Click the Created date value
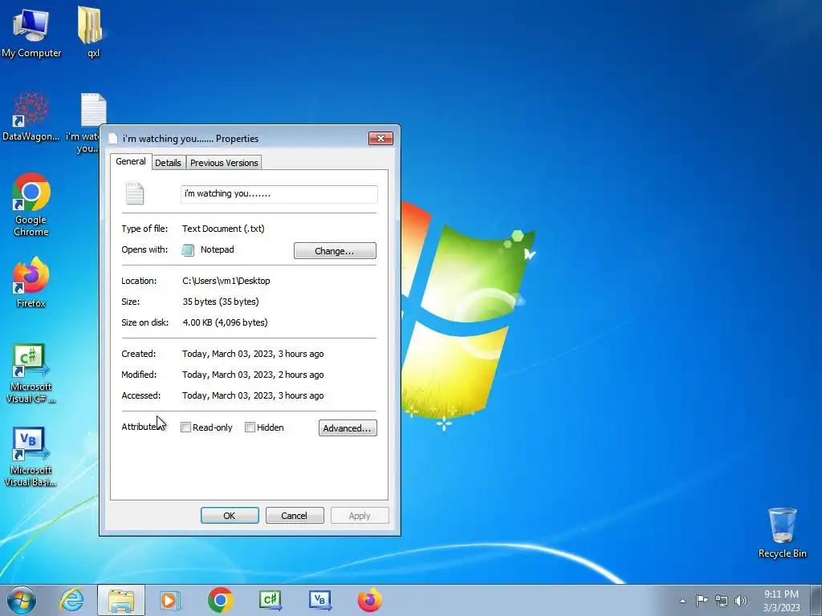The image size is (822, 616). click(253, 354)
